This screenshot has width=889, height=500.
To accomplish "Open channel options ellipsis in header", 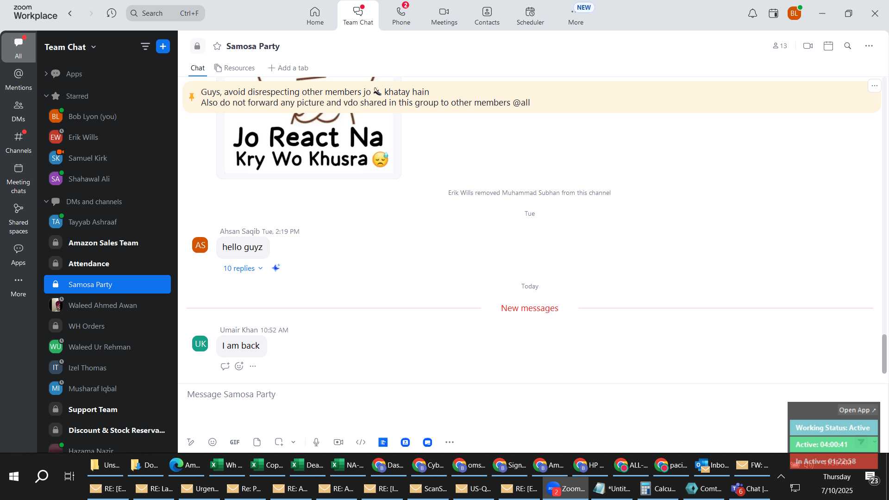I will pos(869,46).
